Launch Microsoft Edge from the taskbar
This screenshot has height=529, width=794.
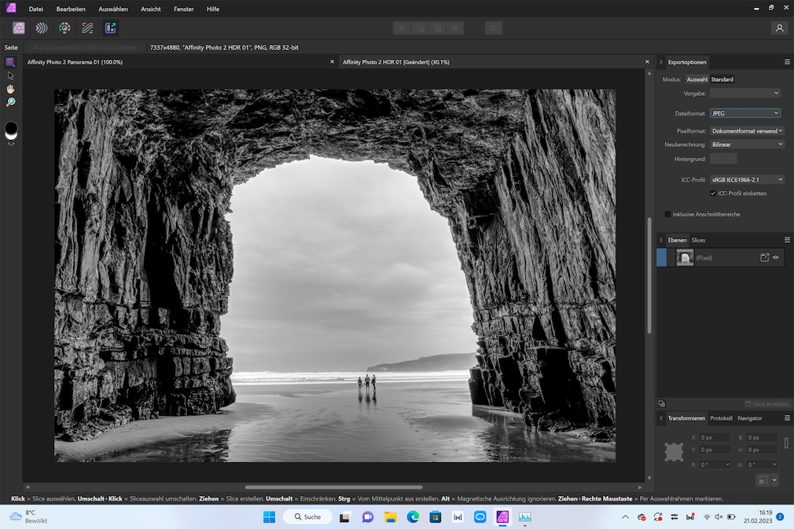413,517
